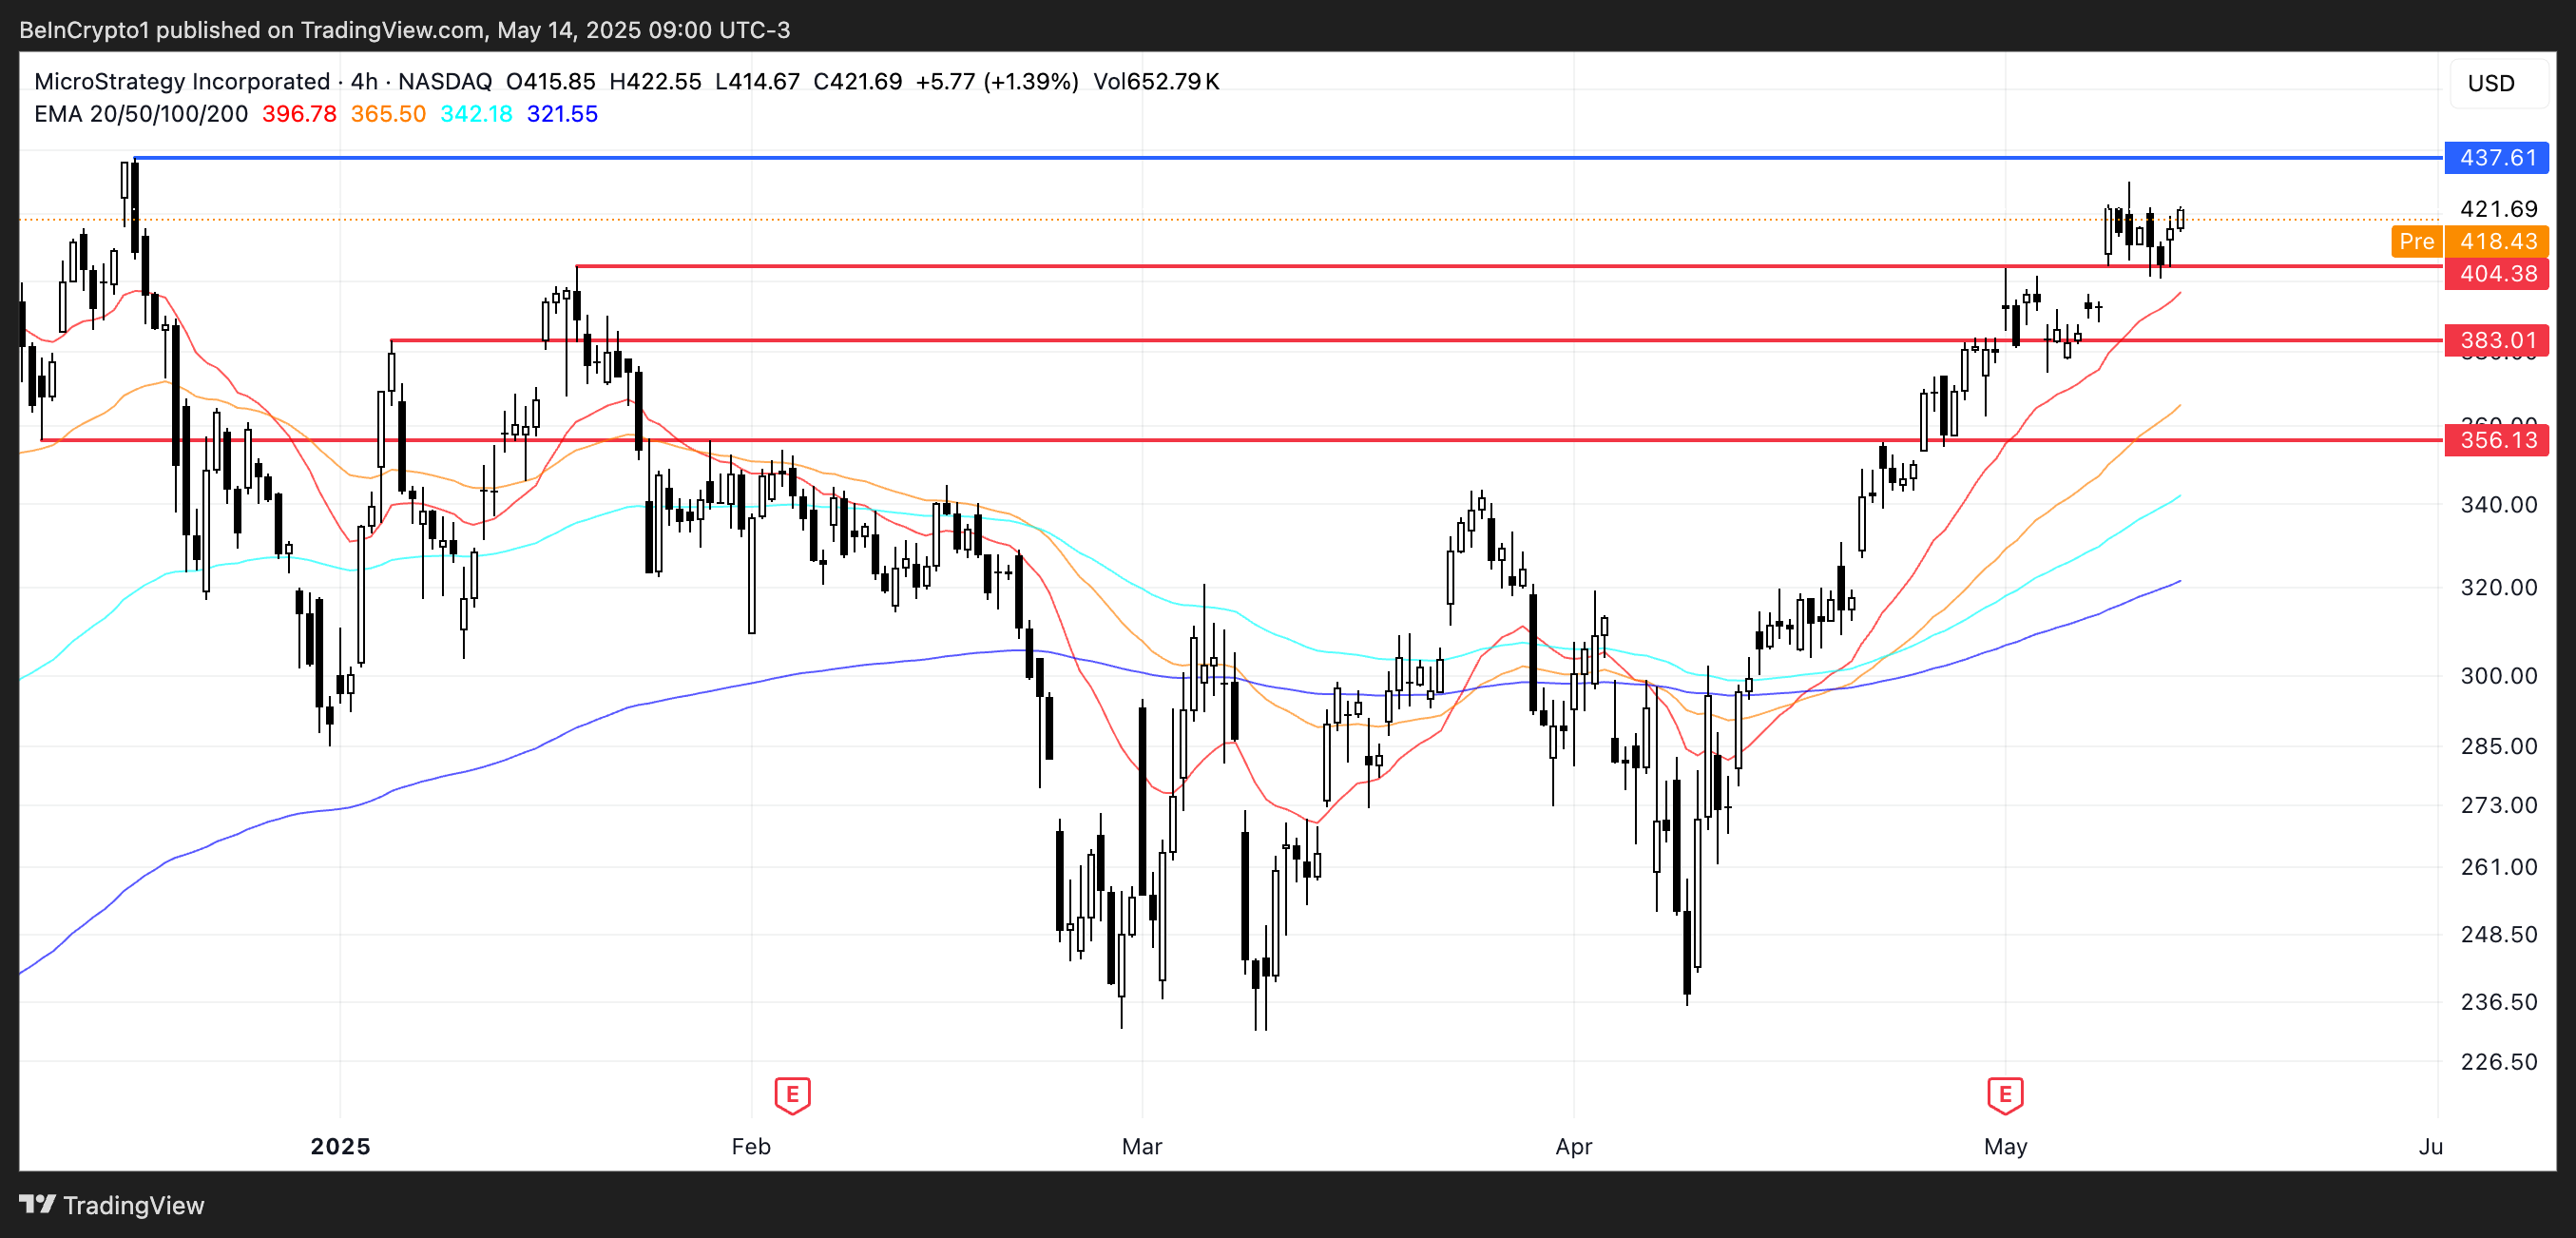Select the blue 437.61 price label
This screenshot has height=1238, width=2576.
pos(2496,158)
